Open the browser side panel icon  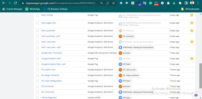[x=186, y=3]
